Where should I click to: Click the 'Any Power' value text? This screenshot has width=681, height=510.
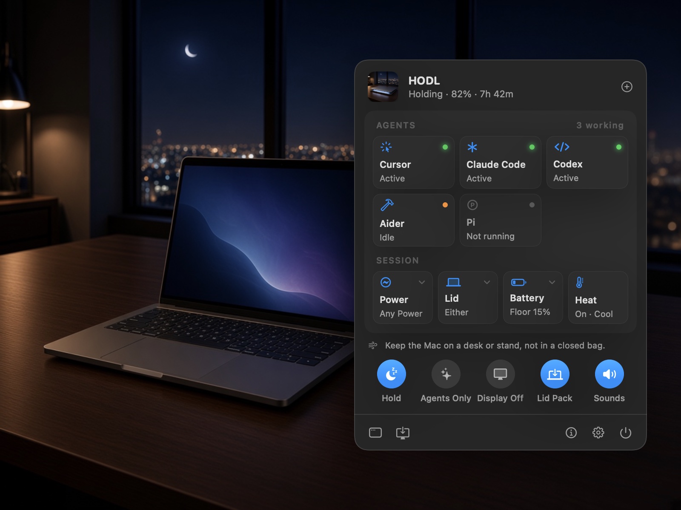(x=401, y=314)
